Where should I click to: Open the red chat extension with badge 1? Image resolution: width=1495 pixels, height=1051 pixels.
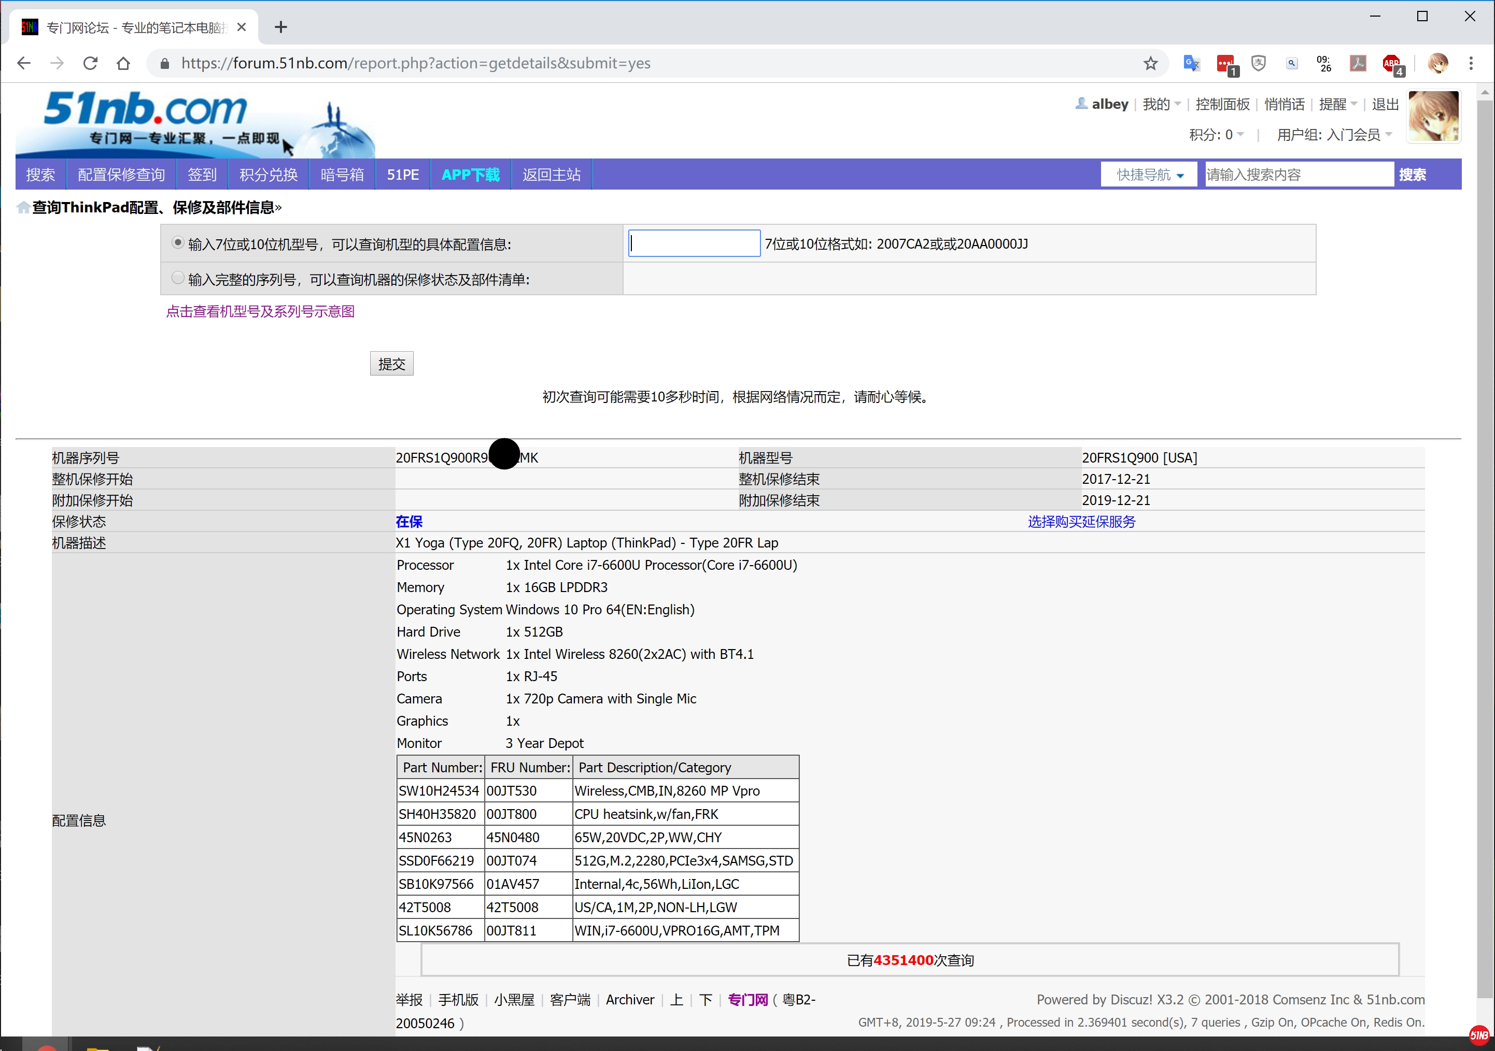(x=1226, y=64)
